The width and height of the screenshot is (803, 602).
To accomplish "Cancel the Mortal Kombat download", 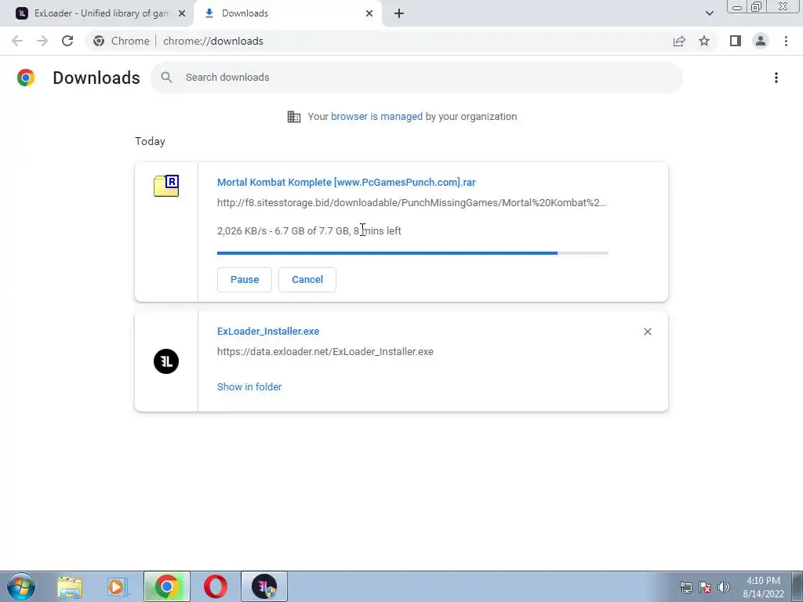I will click(x=307, y=280).
